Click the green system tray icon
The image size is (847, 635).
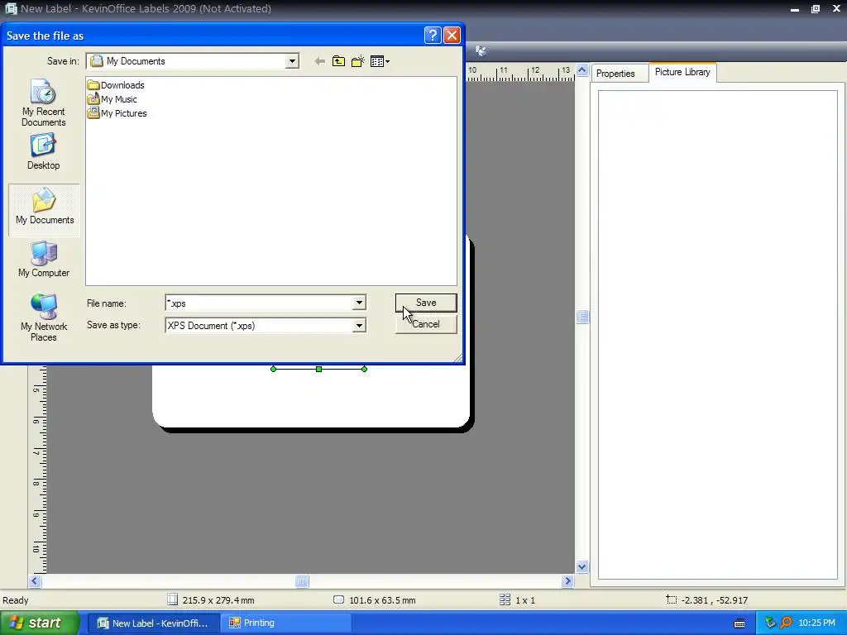click(770, 623)
